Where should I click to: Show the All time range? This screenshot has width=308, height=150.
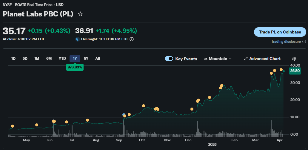coord(98,59)
